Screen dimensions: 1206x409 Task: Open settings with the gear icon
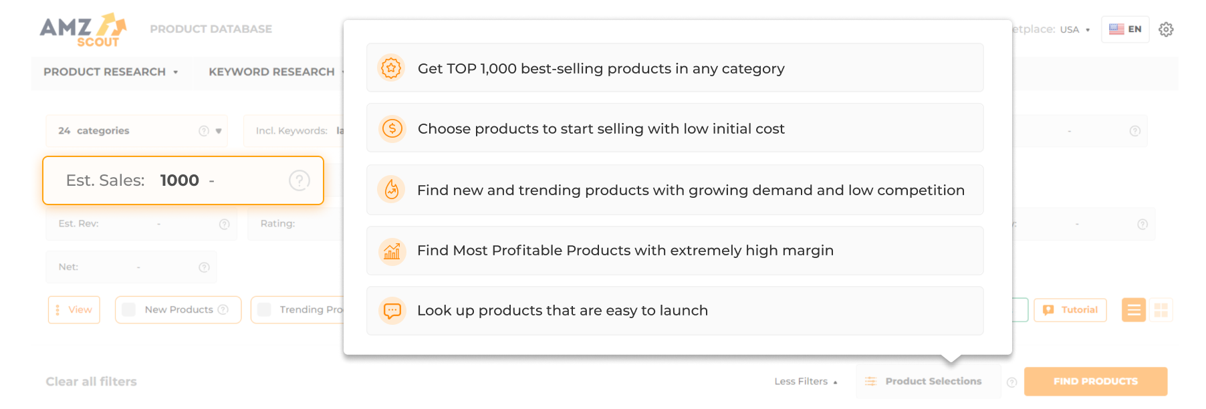(x=1166, y=29)
